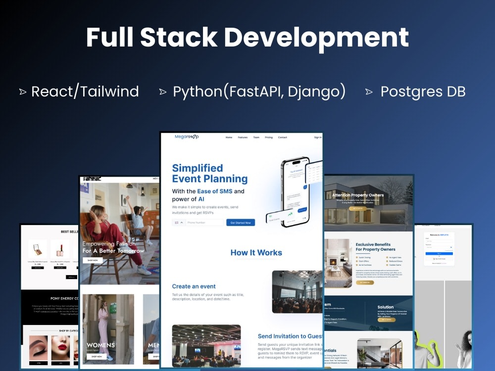Click Shop Now under Empowering Fashion headline
Image resolution: width=495 pixels, height=371 pixels.
point(93,260)
